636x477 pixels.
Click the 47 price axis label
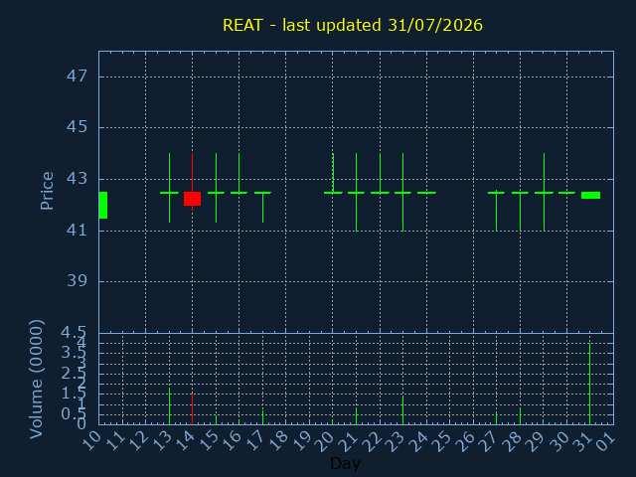point(77,76)
